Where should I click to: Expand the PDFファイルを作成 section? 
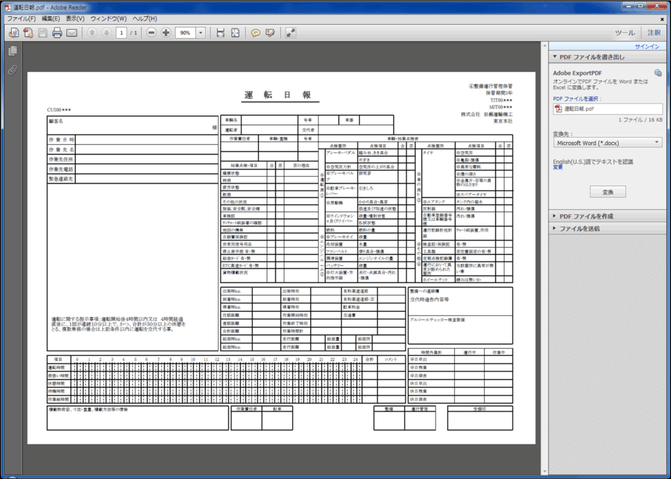coord(586,216)
